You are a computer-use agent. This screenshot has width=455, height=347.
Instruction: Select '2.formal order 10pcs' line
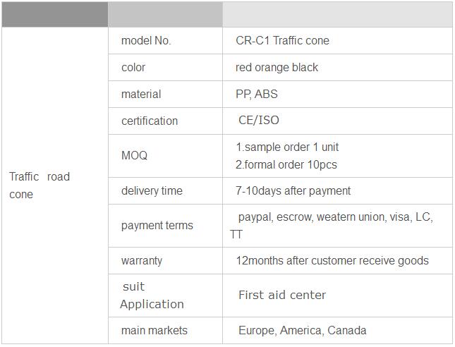click(286, 164)
